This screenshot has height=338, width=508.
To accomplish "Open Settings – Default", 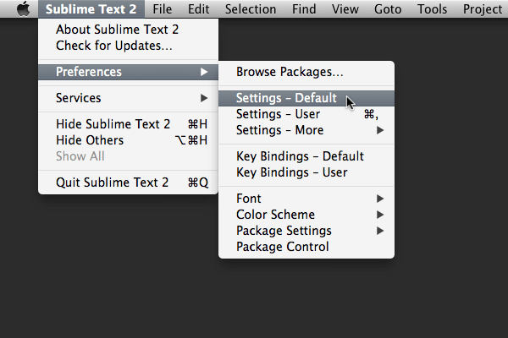I will tap(286, 99).
